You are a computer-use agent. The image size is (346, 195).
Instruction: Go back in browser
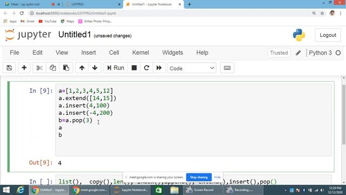click(x=5, y=13)
